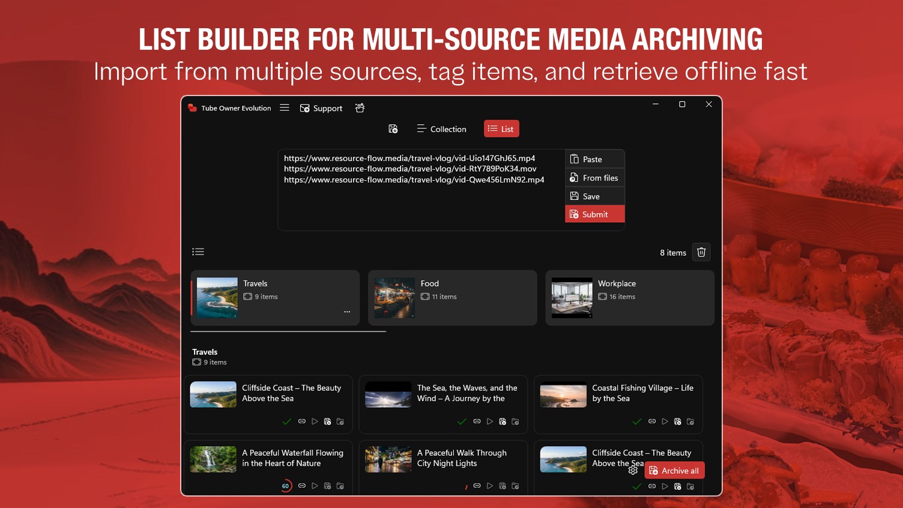
Task: Click the "11 items" count under Food
Action: tap(444, 297)
